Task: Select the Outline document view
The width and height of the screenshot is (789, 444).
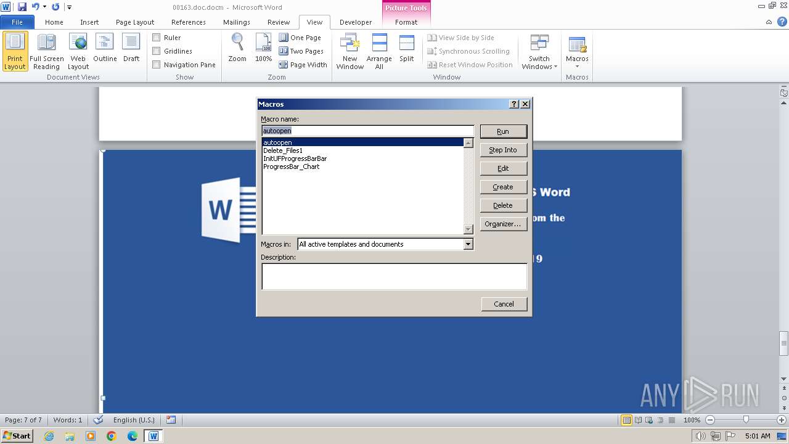Action: click(x=105, y=48)
